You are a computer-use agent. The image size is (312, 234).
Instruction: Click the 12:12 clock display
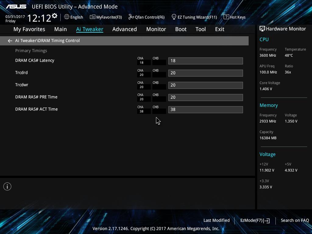[39, 18]
